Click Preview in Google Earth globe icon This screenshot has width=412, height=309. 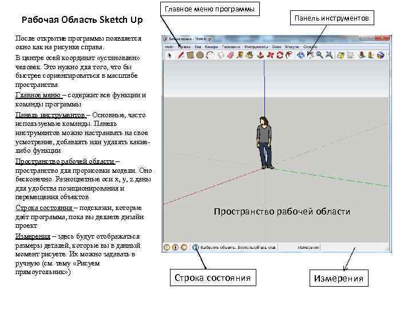pyautogui.click(x=381, y=55)
